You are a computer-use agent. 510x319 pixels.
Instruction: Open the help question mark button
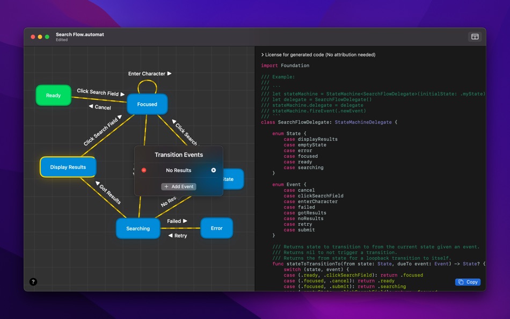point(33,282)
